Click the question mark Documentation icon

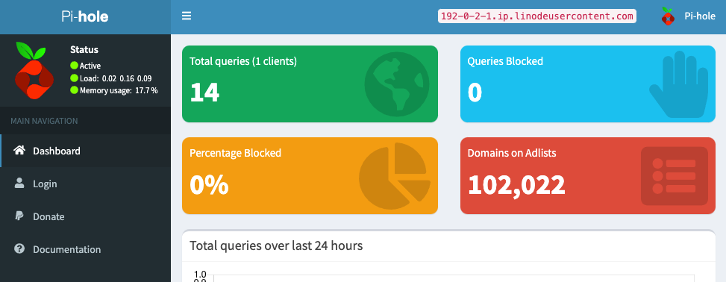pyautogui.click(x=19, y=249)
